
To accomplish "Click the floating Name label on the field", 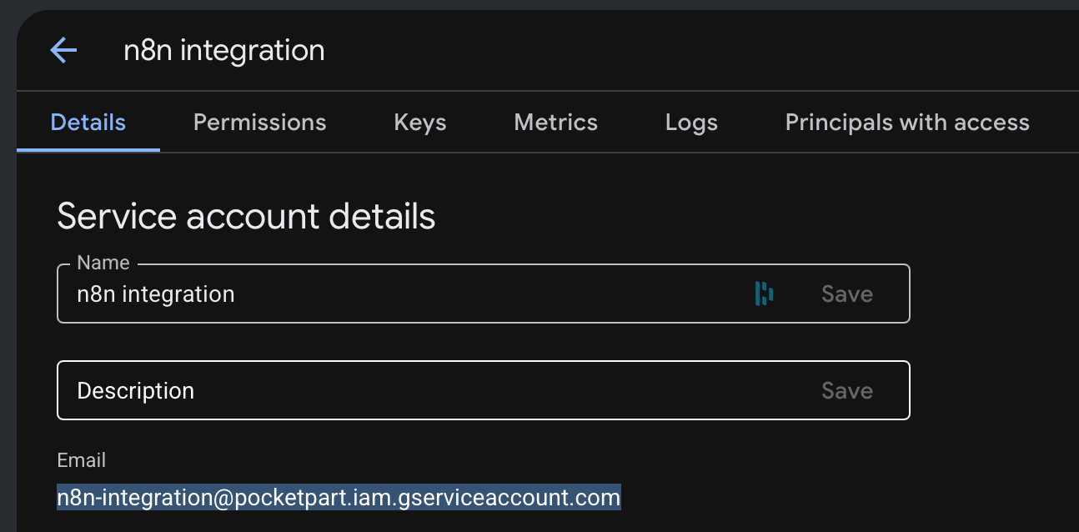I will [103, 263].
